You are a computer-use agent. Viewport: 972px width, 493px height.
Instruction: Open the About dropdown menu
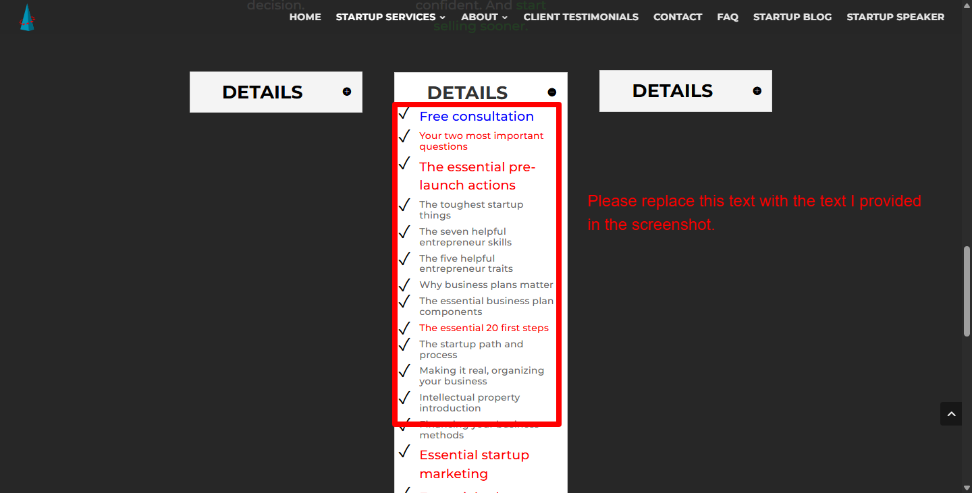click(x=484, y=17)
